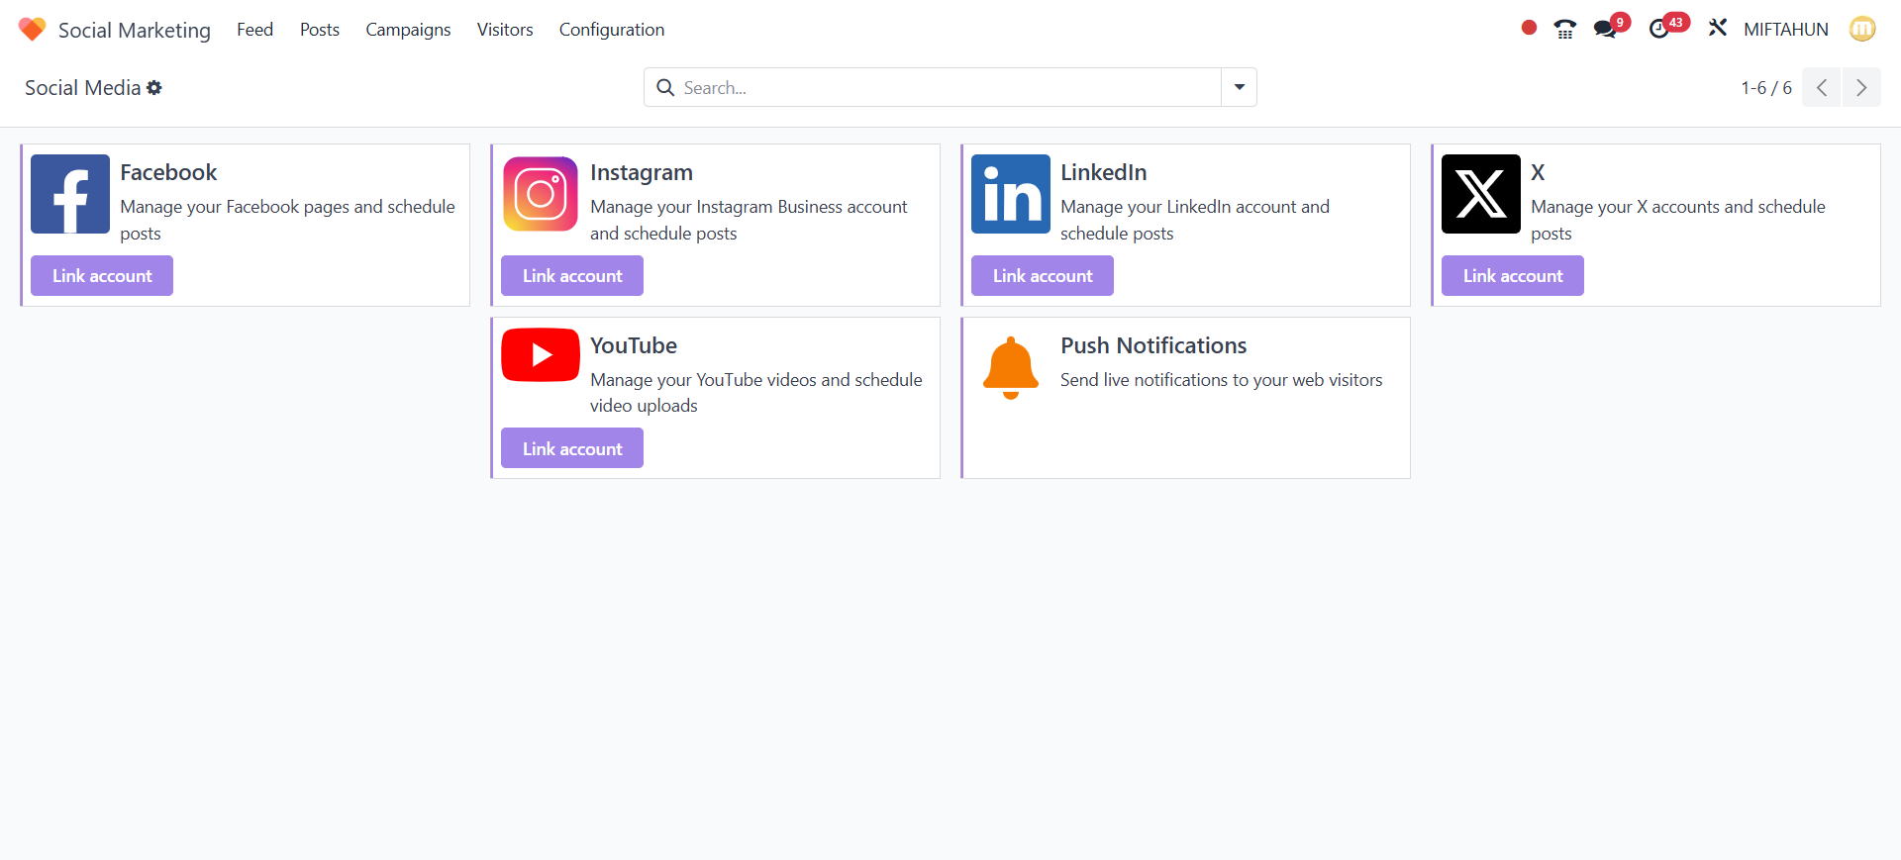Click the red recording dot icon
Viewport: 1901px width, 860px height.
[x=1529, y=28]
